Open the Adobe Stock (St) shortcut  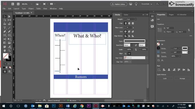click(x=18, y=4)
